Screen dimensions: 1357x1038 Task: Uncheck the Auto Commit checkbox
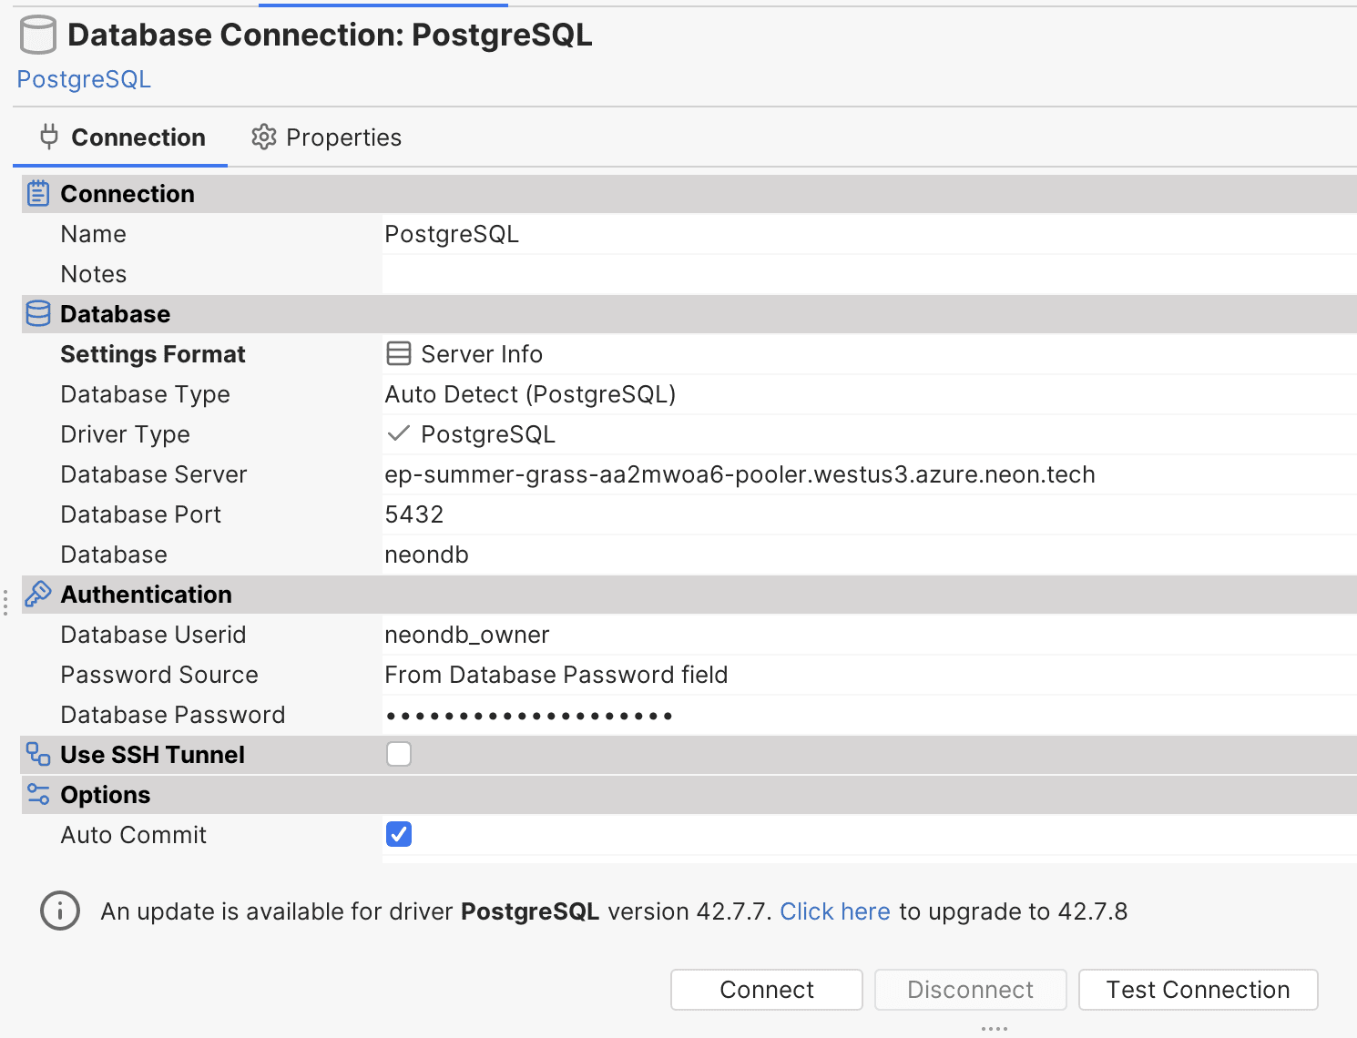coord(398,834)
